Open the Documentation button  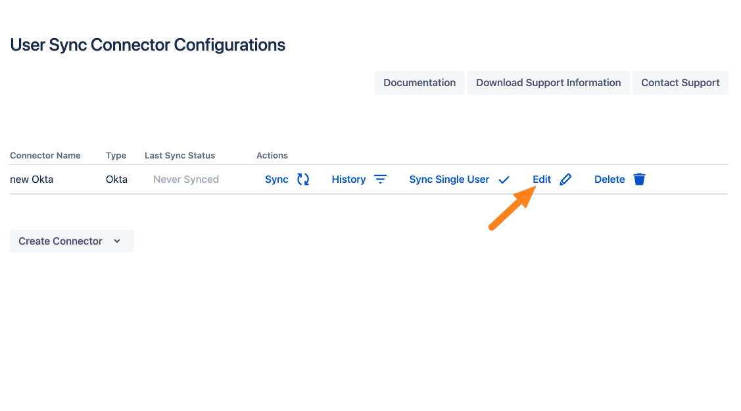(419, 83)
